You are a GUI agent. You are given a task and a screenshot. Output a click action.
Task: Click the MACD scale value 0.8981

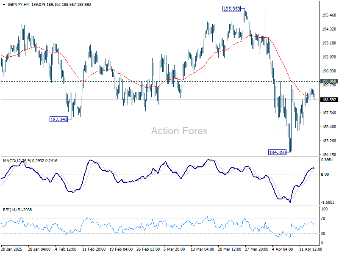[328, 160]
